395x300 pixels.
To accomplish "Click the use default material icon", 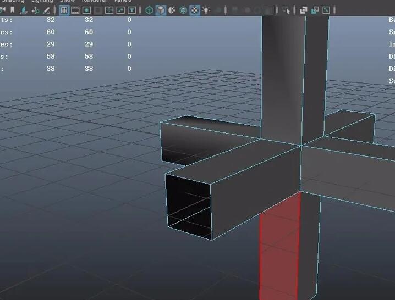I will [172, 10].
